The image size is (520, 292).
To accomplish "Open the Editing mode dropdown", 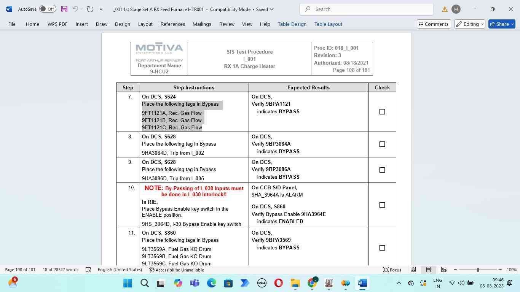I will [470, 24].
